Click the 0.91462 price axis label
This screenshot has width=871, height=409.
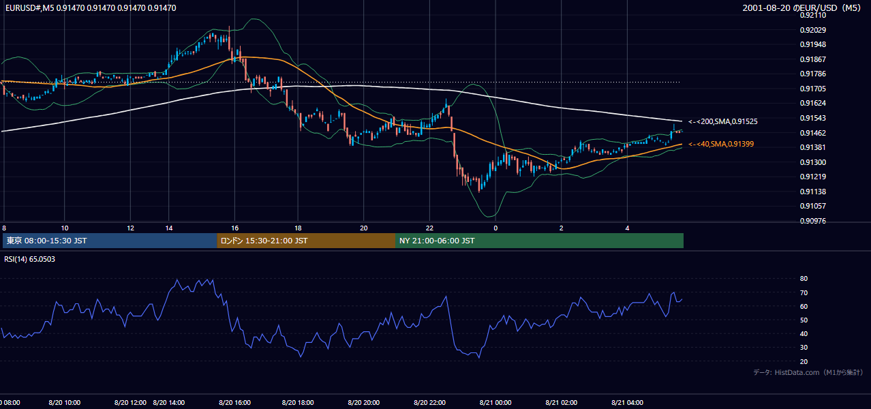[x=814, y=133]
